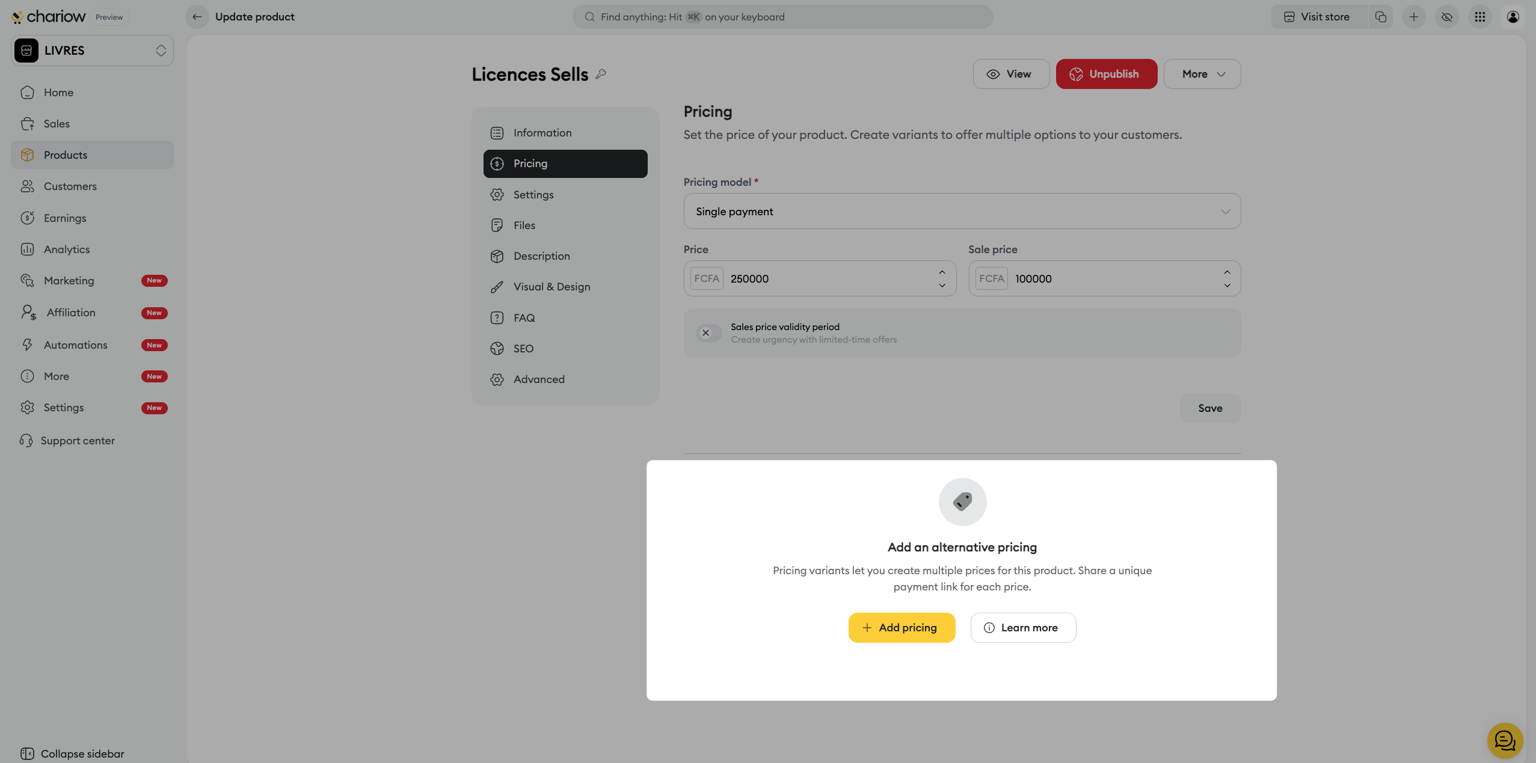Click the plus icon in top bar
Viewport: 1536px width, 763px height.
1414,17
